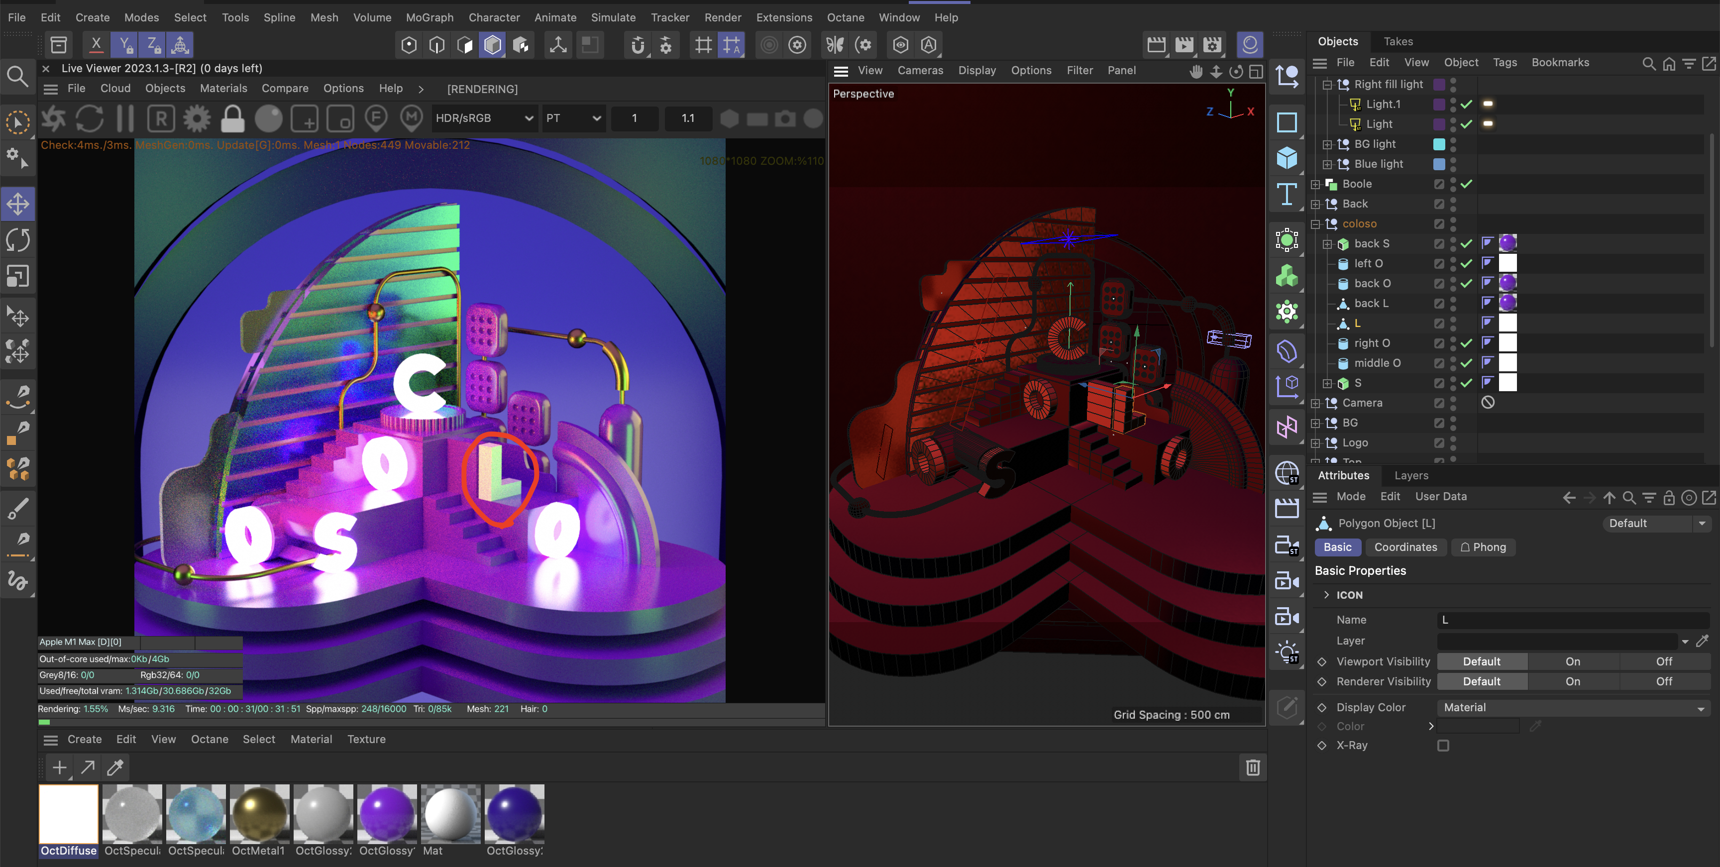Toggle X axis lock icon
The height and width of the screenshot is (867, 1720).
tap(96, 45)
